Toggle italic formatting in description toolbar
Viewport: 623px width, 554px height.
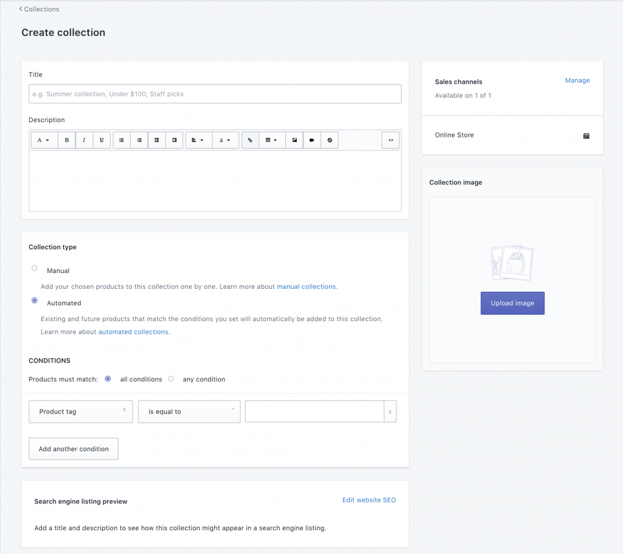(x=84, y=140)
